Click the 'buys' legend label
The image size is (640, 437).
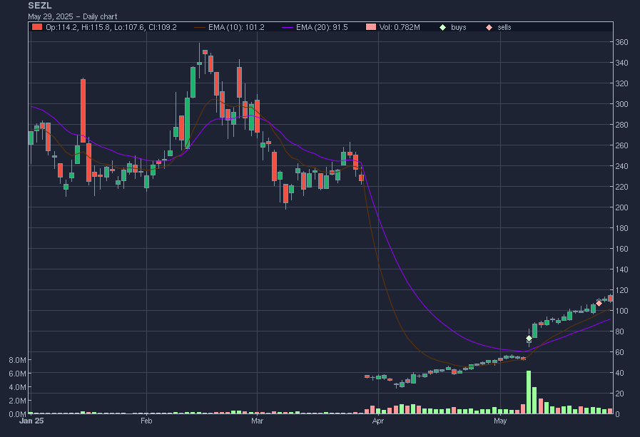[459, 27]
